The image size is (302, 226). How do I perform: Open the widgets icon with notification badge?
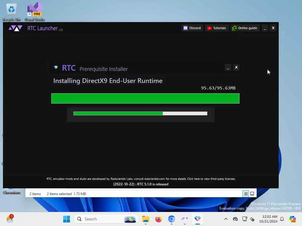[10, 219]
